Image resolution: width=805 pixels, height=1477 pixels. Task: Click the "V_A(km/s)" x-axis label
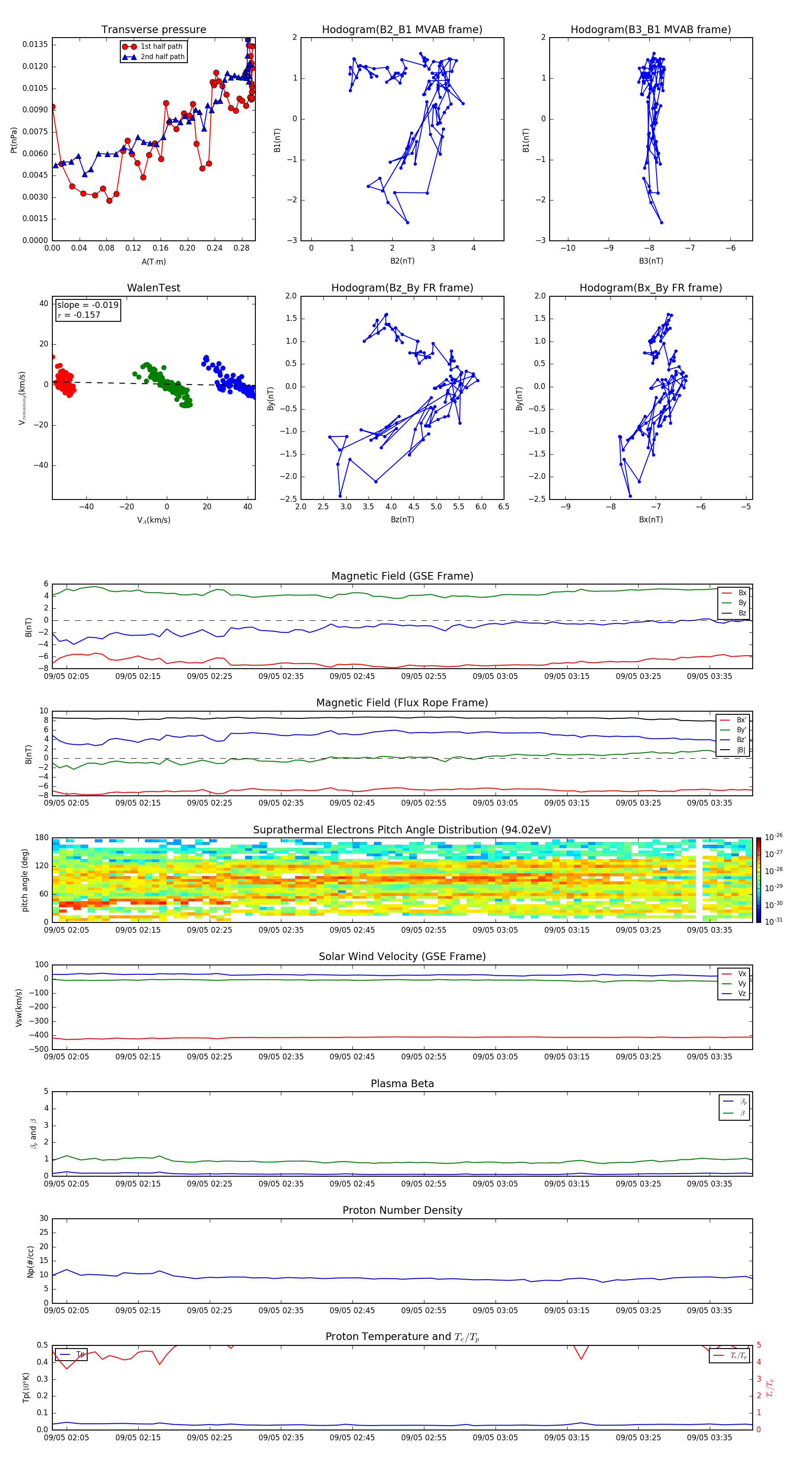153,520
